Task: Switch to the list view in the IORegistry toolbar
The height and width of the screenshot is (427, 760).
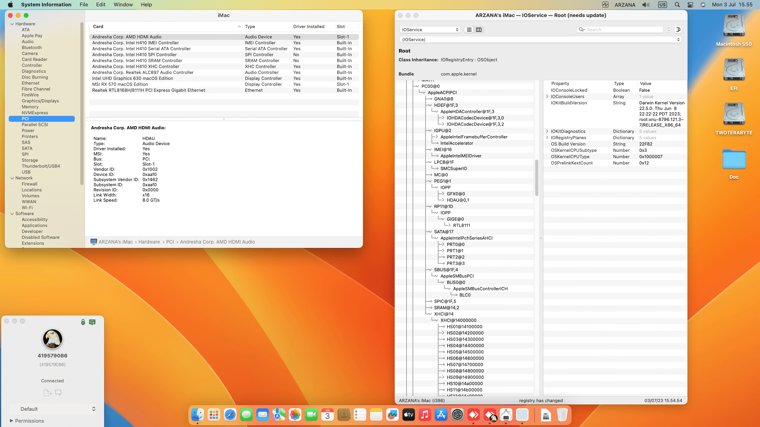Action: (x=469, y=30)
